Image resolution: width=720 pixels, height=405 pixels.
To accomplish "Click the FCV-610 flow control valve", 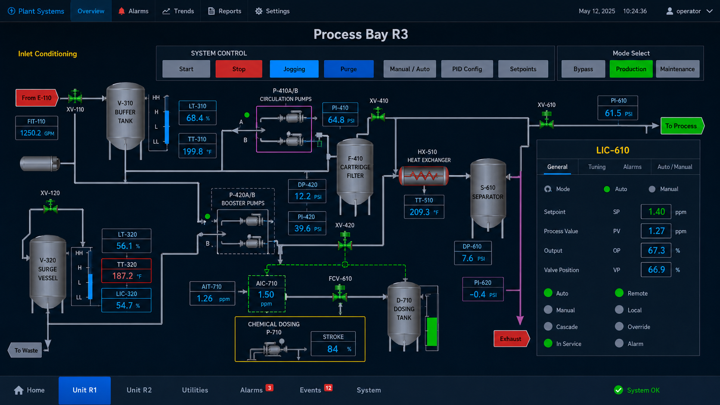I will click(340, 295).
